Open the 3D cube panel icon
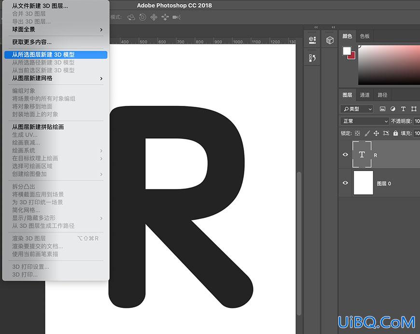 click(x=330, y=40)
